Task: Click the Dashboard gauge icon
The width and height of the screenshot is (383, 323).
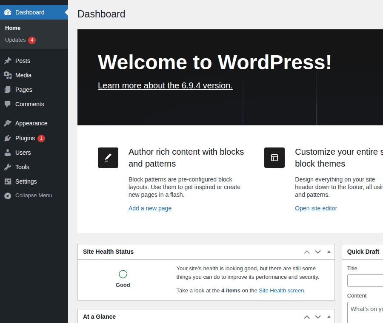Action: click(x=8, y=12)
